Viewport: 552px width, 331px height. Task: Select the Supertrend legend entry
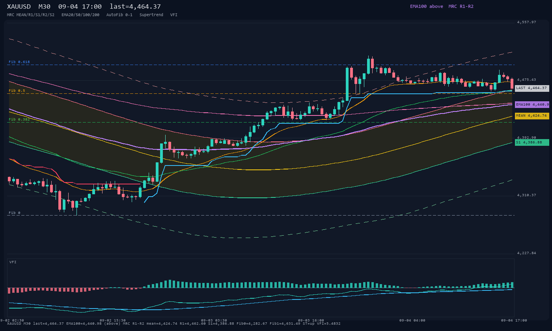coord(151,15)
